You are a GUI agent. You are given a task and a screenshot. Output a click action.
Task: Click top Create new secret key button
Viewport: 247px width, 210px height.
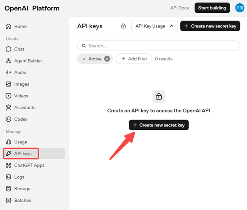(210, 26)
